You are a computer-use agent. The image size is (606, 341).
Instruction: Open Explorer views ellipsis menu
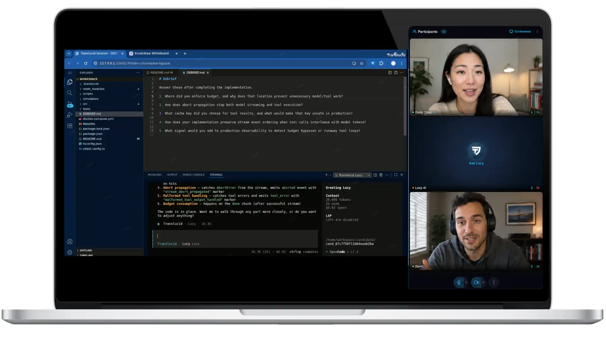(138, 73)
